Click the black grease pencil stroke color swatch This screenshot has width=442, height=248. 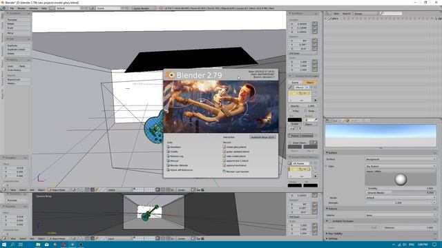click(295, 120)
